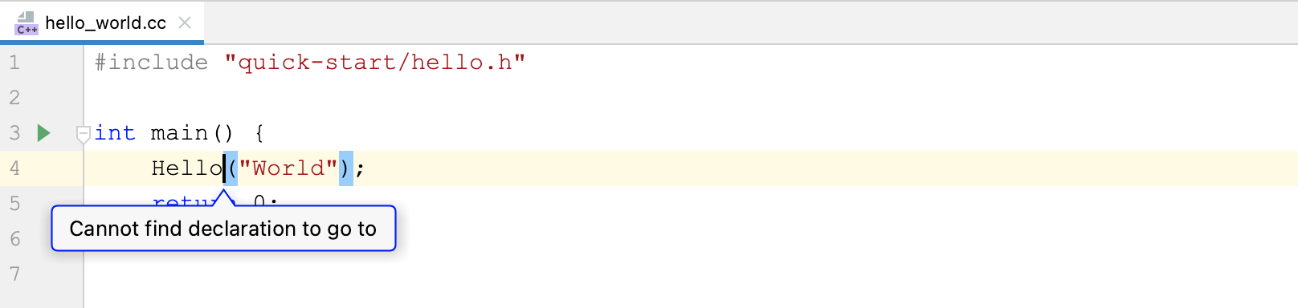Collapse the main function fold marker
The width and height of the screenshot is (1298, 308).
(83, 133)
